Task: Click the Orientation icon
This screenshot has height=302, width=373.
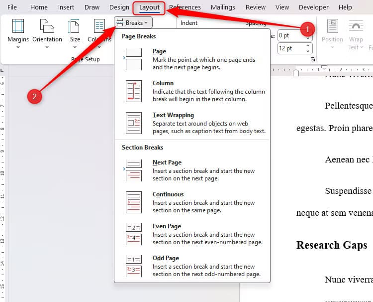Action: coord(47,27)
